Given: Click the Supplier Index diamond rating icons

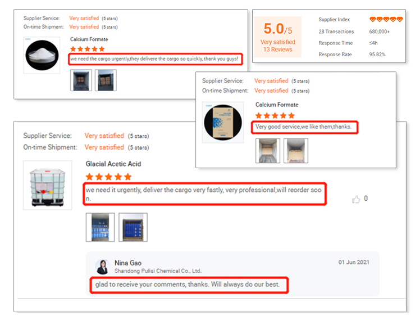Looking at the screenshot, I should 386,19.
